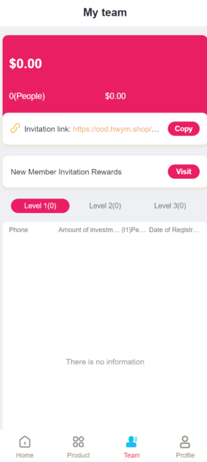The width and height of the screenshot is (207, 462).
Task: Click the cod.hwym.shop invitation URL
Action: [116, 129]
